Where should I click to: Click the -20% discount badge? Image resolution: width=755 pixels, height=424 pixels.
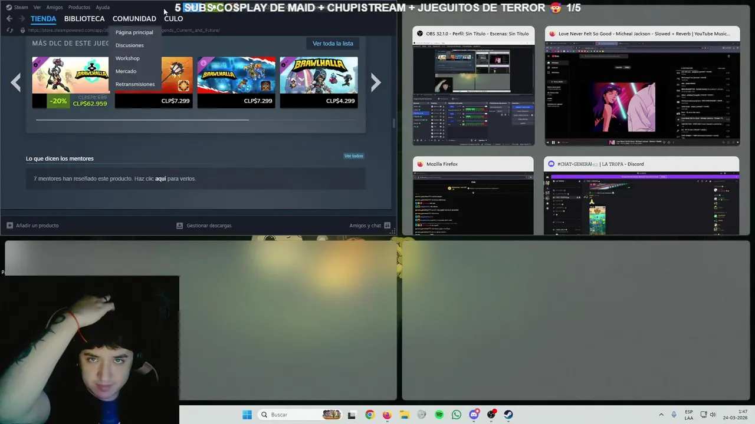58,101
